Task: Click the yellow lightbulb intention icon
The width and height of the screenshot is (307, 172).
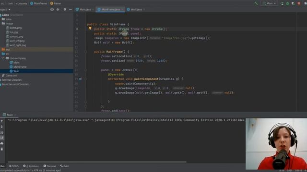Action: [x=90, y=28]
